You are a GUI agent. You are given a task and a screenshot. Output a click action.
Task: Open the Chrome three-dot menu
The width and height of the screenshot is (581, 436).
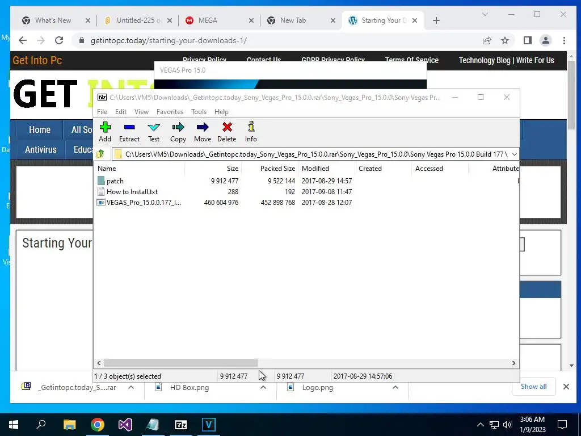coord(564,40)
